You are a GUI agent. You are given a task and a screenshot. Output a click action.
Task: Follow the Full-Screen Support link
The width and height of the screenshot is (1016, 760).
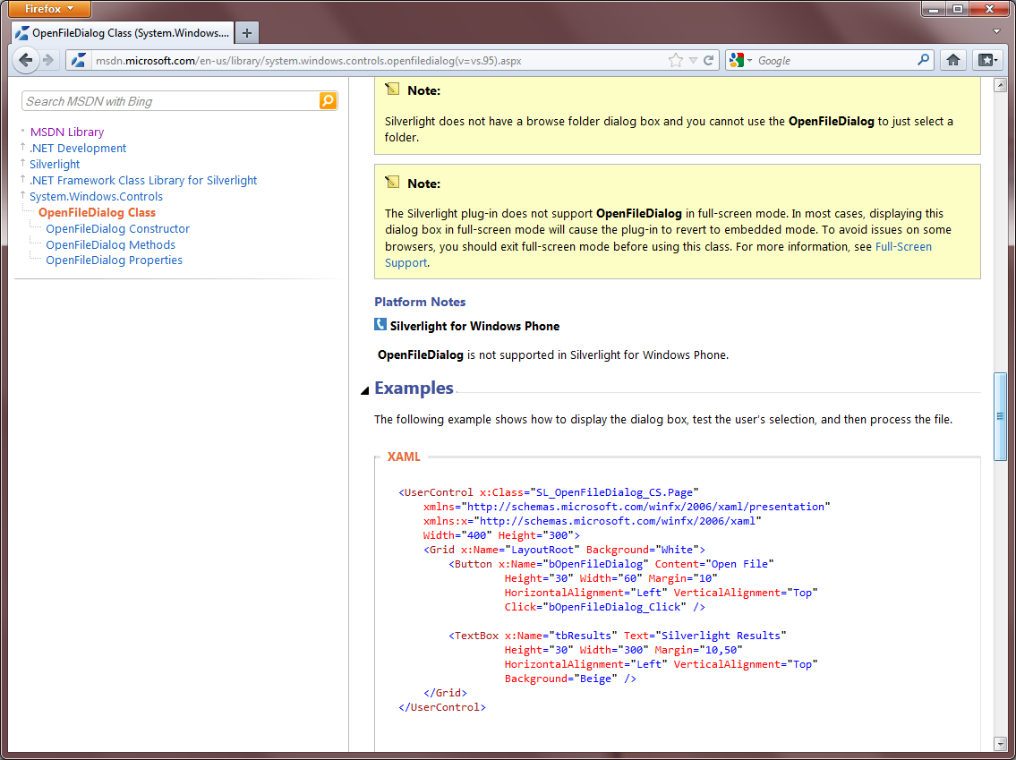point(903,246)
